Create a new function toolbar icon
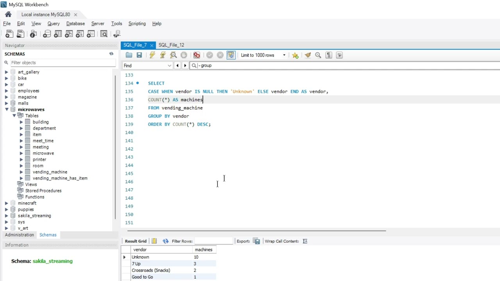This screenshot has height=281, width=500. 91,34
